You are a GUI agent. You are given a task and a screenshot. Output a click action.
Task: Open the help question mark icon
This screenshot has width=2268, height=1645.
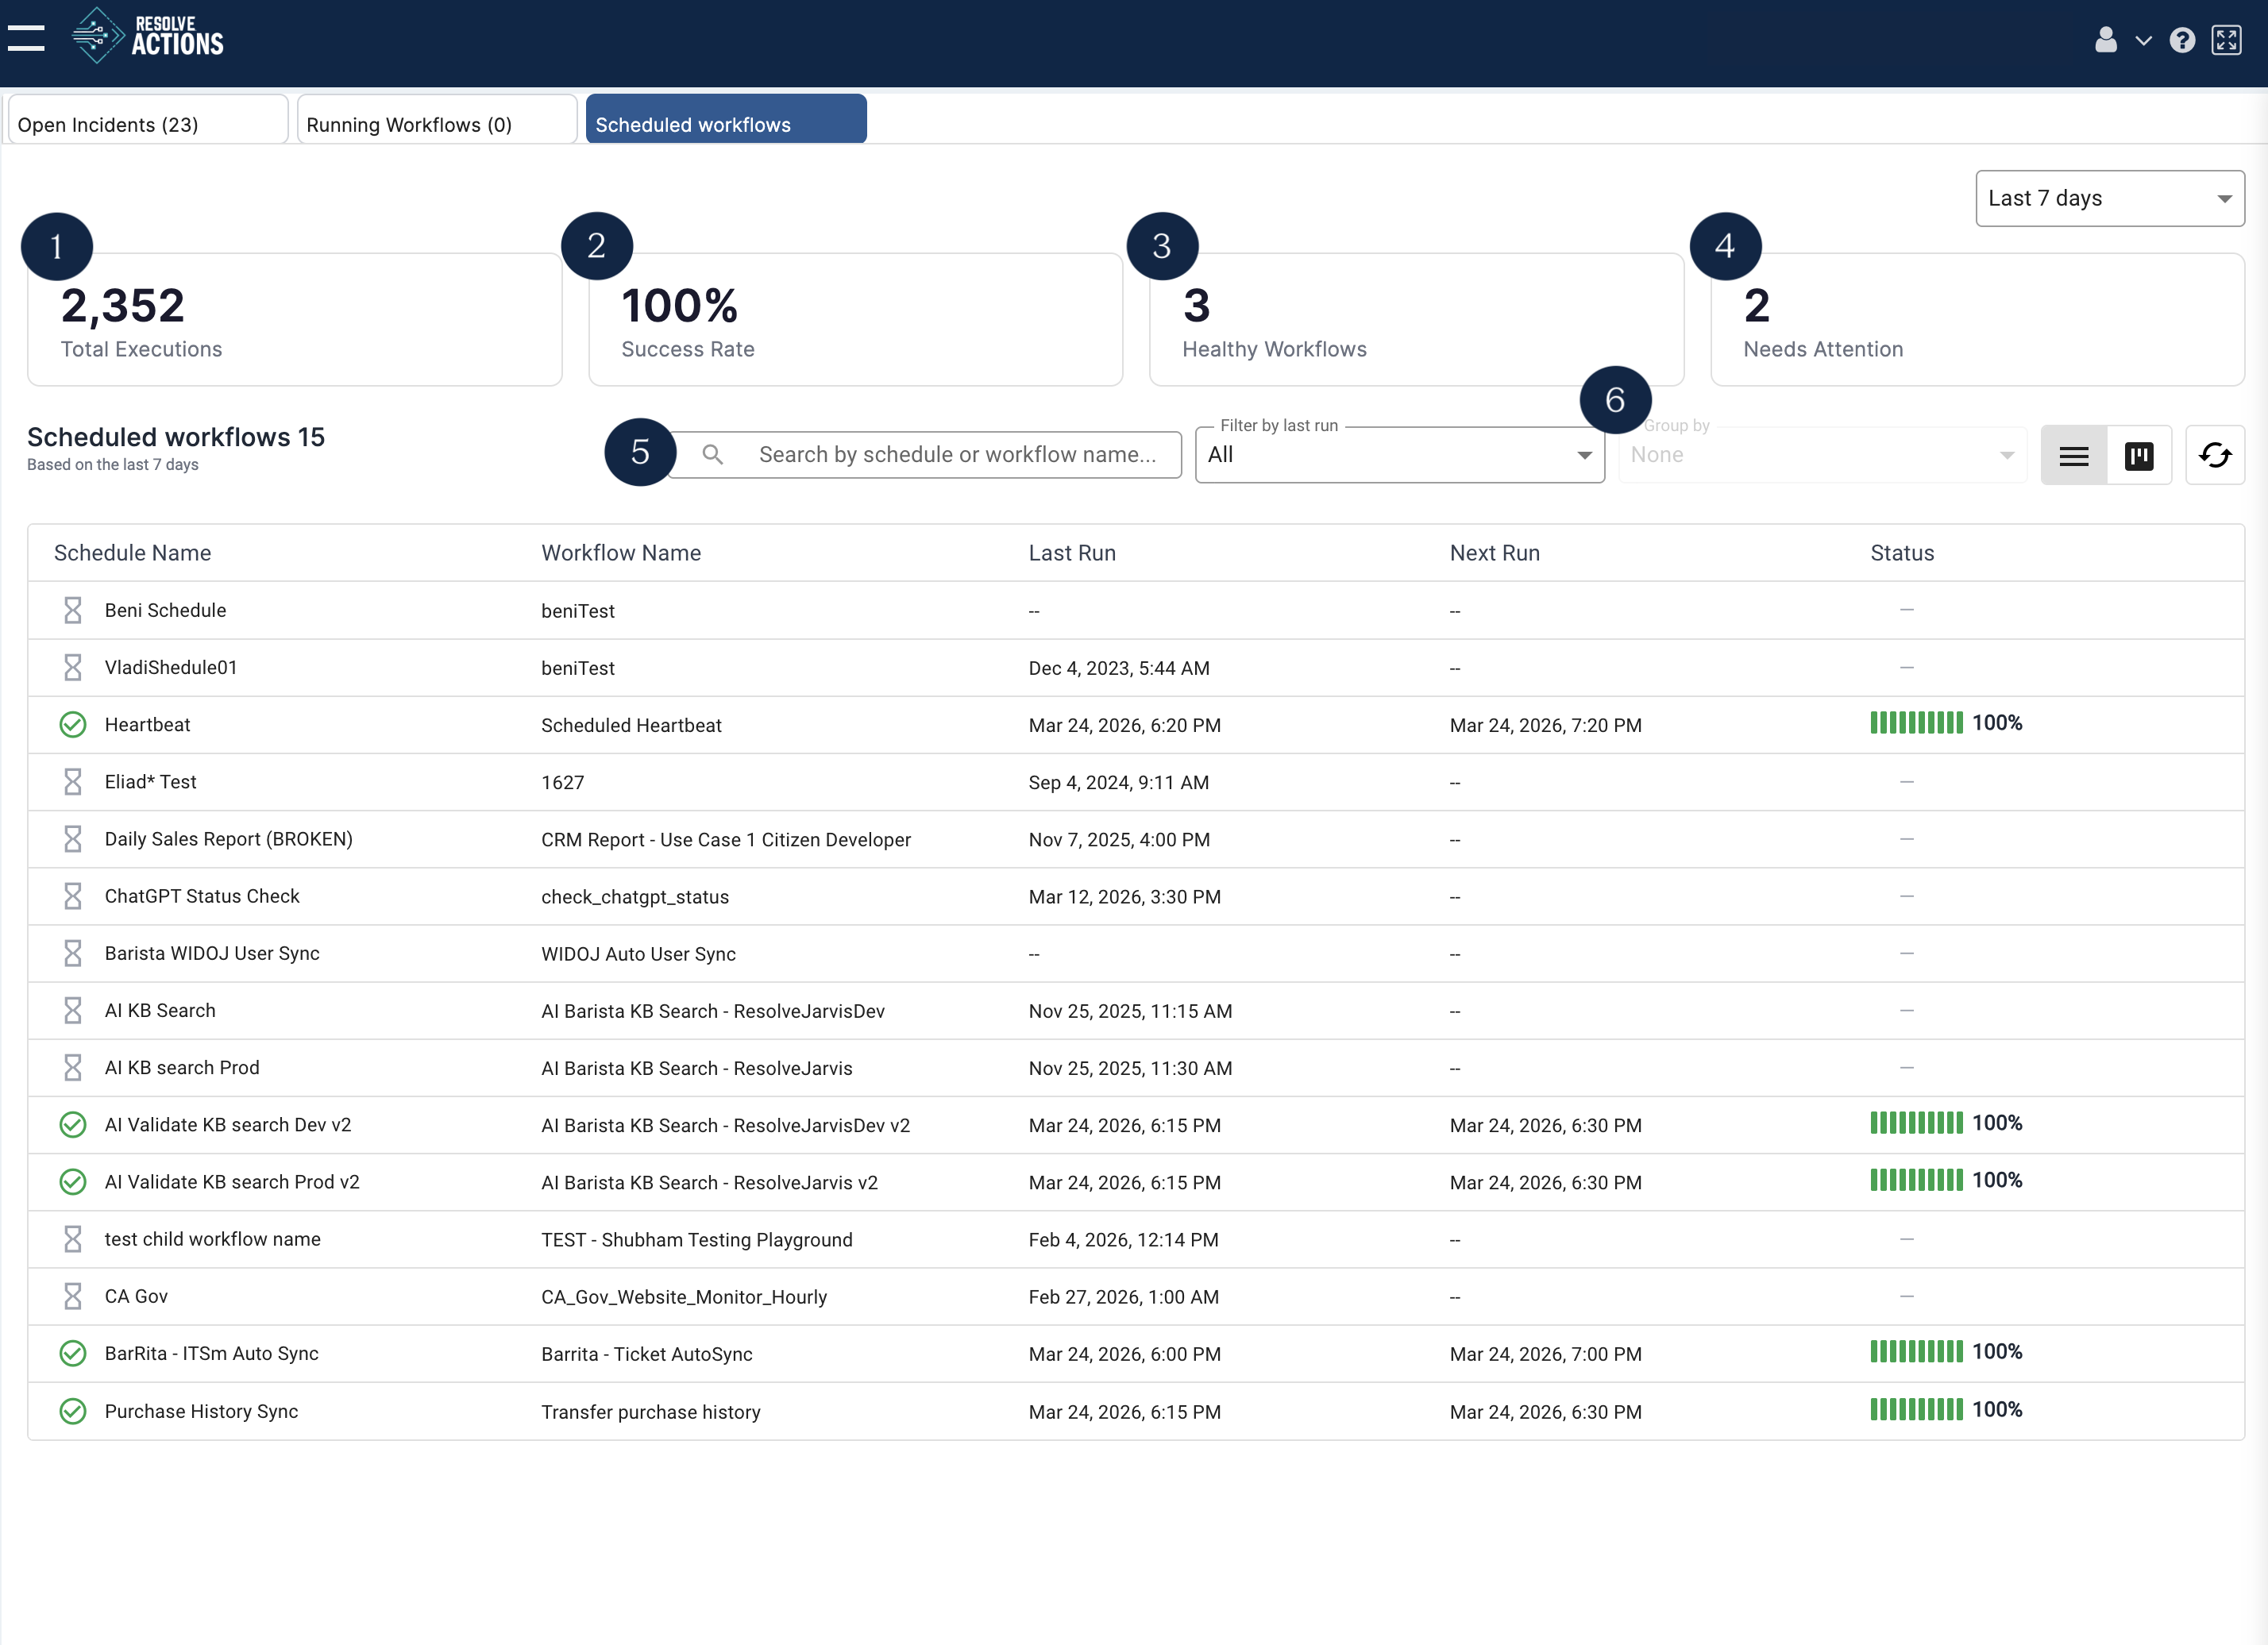[2182, 40]
